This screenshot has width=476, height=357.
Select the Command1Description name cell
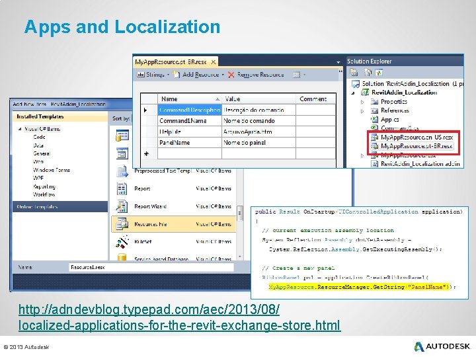point(190,110)
